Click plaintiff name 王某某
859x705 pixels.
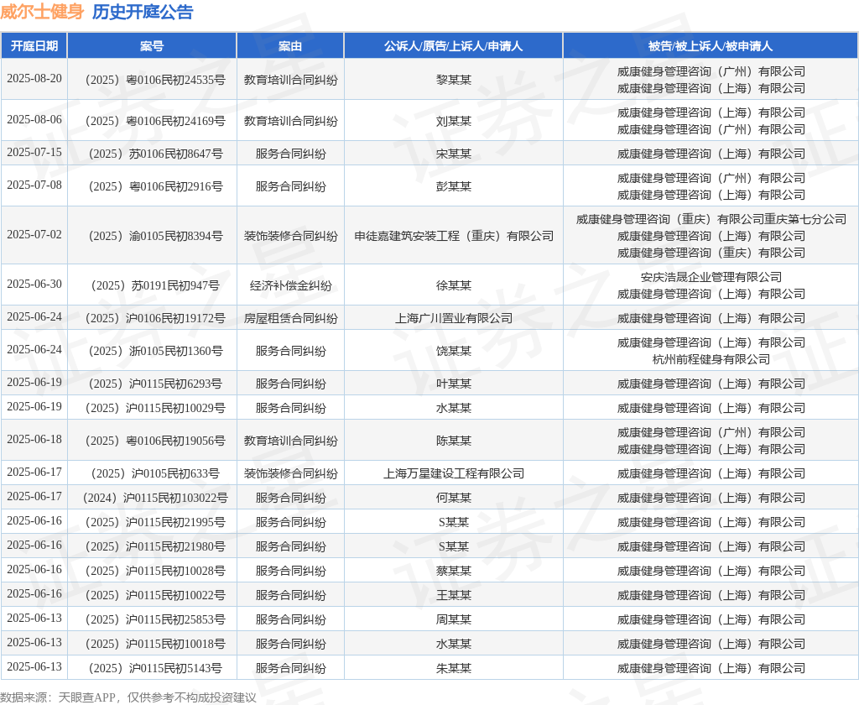click(x=454, y=595)
